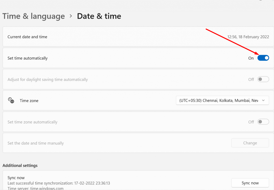Click the Set time zone automatically label
This screenshot has height=190, width=274.
click(x=32, y=122)
